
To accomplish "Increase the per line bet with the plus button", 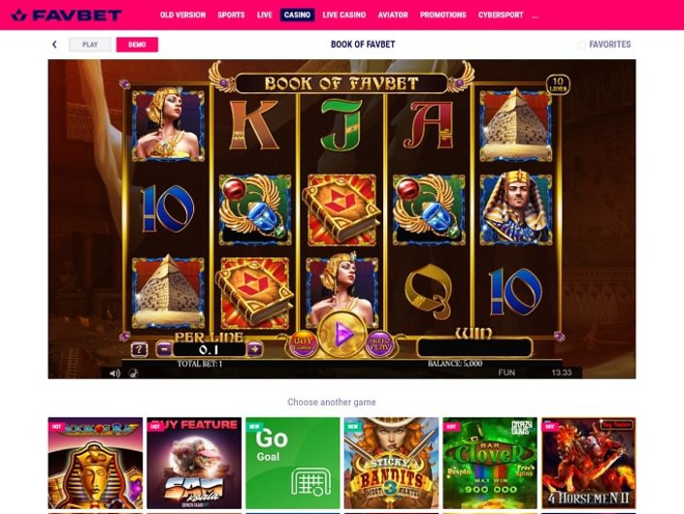I will point(255,349).
